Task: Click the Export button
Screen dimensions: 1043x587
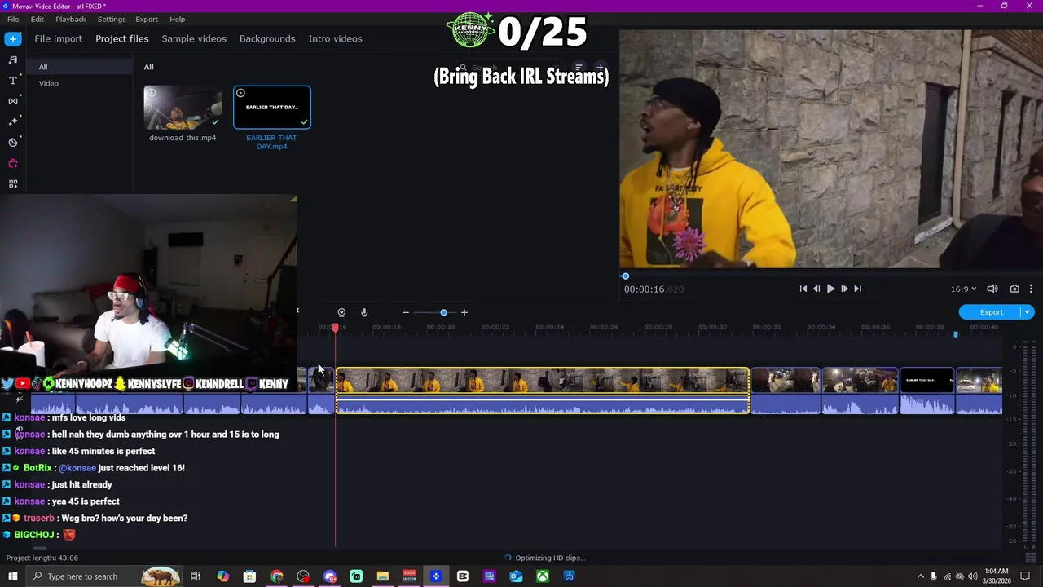Action: coord(991,312)
